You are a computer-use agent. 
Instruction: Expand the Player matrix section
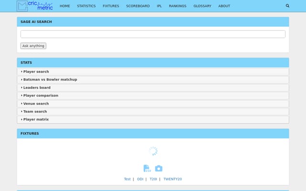click(153, 119)
